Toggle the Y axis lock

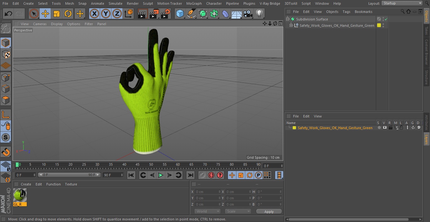106,14
